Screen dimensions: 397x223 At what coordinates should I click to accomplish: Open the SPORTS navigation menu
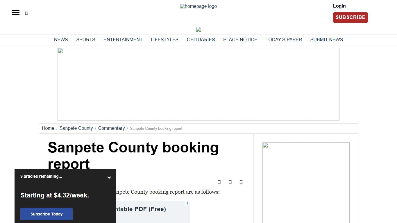coord(85,39)
